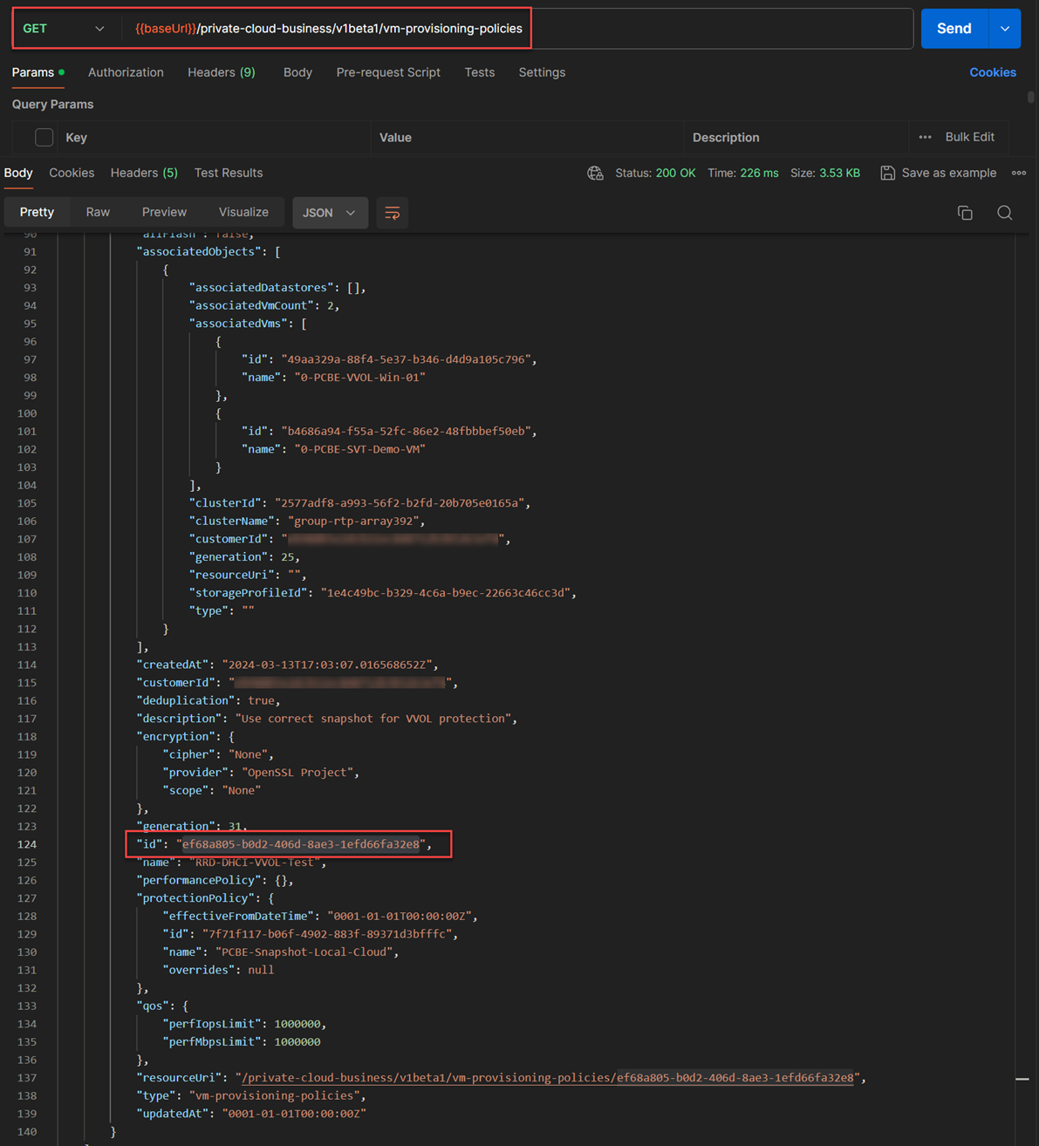Click the Value column field

pos(528,137)
